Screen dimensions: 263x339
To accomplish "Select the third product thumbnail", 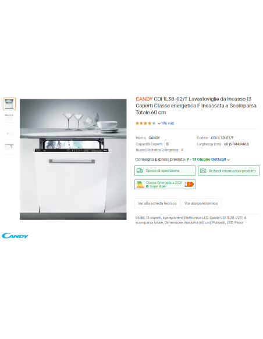I will [x=9, y=134].
